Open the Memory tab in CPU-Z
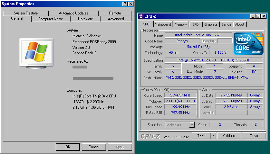This screenshot has width=270, height=154. click(x=181, y=24)
